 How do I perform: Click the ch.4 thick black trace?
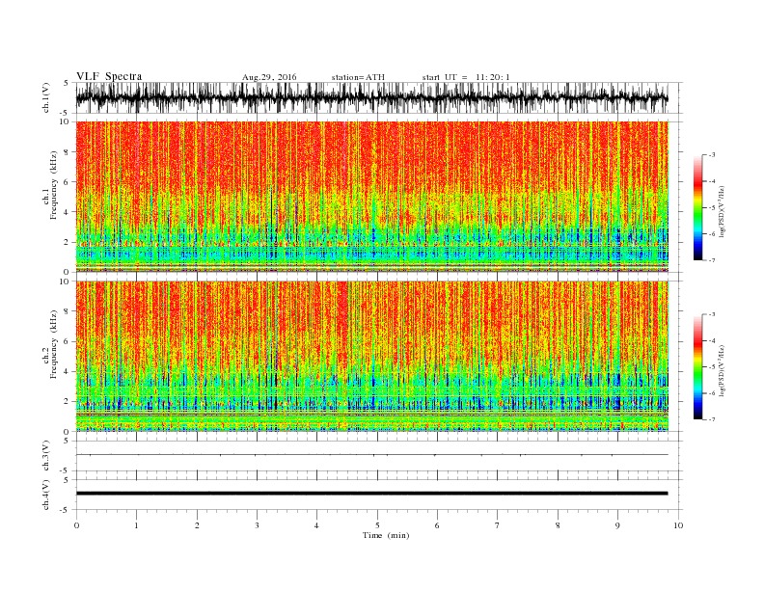pos(371,494)
